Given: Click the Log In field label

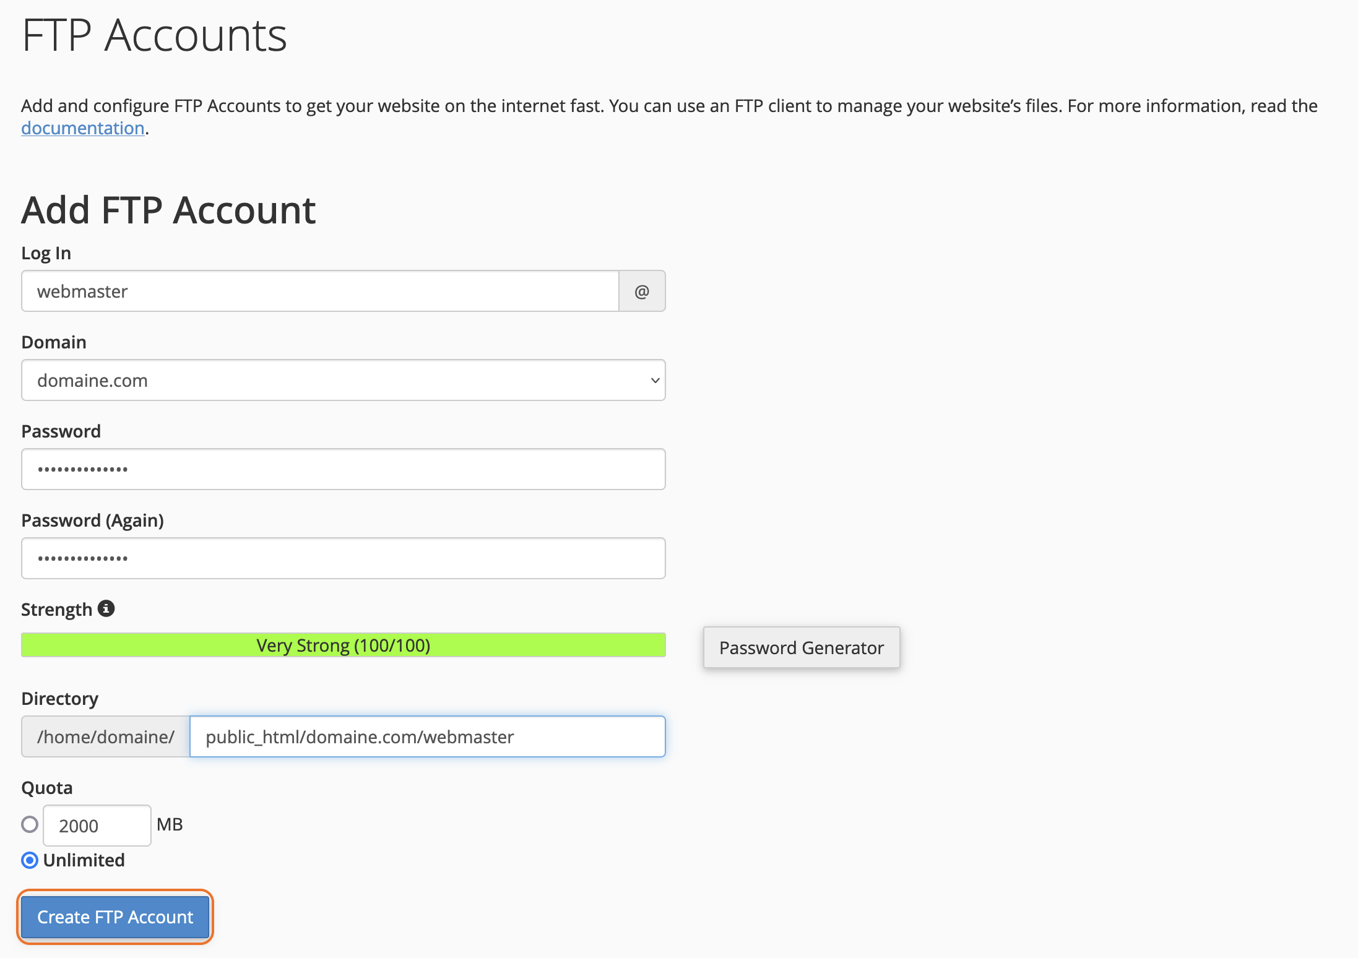Looking at the screenshot, I should click(46, 253).
